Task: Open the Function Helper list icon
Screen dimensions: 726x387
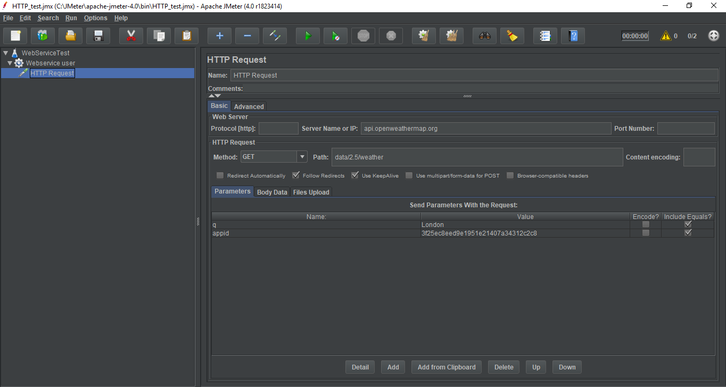Action: (545, 36)
